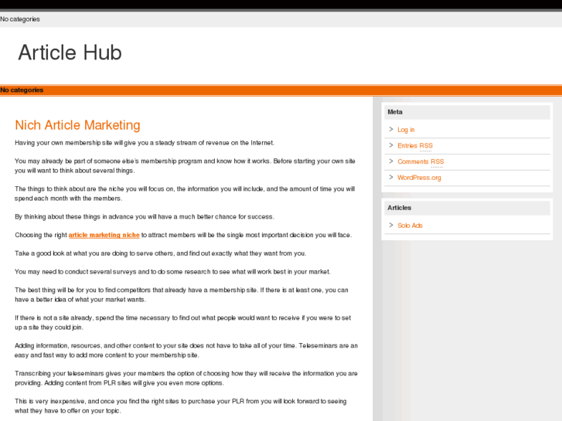The height and width of the screenshot is (421, 562).
Task: Click the paragraph starting 'You may already be part'
Action: pos(185,166)
